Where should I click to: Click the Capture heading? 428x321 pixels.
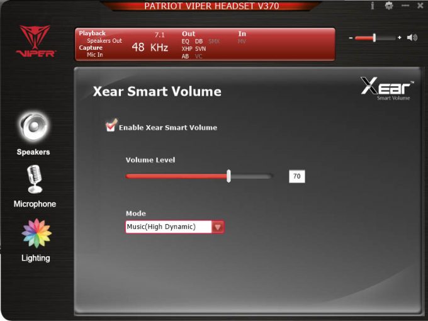tap(91, 47)
